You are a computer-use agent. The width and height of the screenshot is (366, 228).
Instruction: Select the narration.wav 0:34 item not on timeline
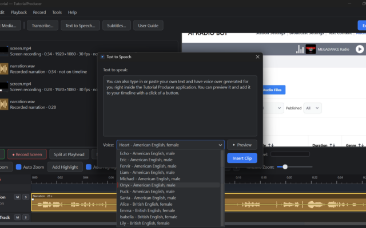point(49,69)
